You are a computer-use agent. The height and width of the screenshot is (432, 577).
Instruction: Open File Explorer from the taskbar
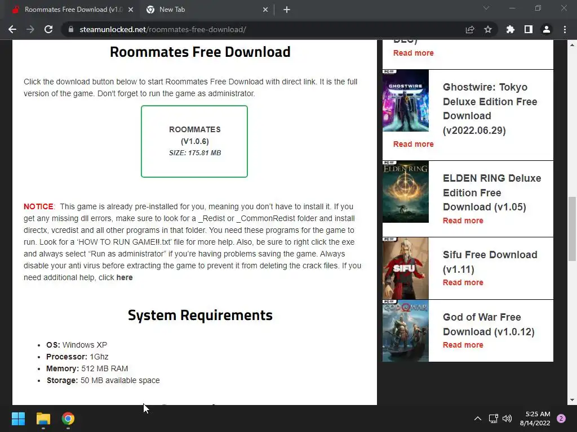pos(43,418)
